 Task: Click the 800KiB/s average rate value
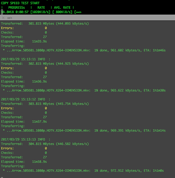click(x=62, y=12)
